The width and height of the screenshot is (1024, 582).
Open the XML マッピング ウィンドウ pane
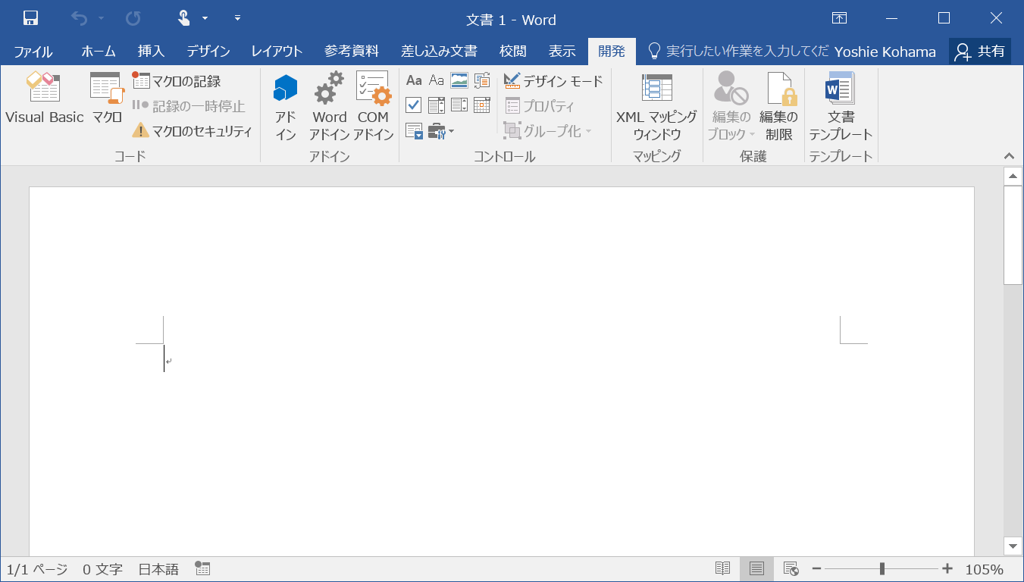656,106
